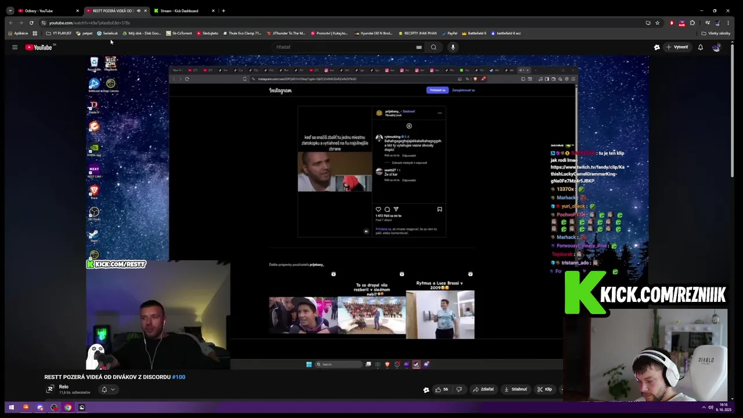Open the YouTube guide hamburger menu

[x=15, y=47]
